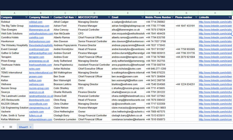Viewport: 233px width, 140px height.
Task: Select the Chief Executive Officer cell
Action: [94, 69]
